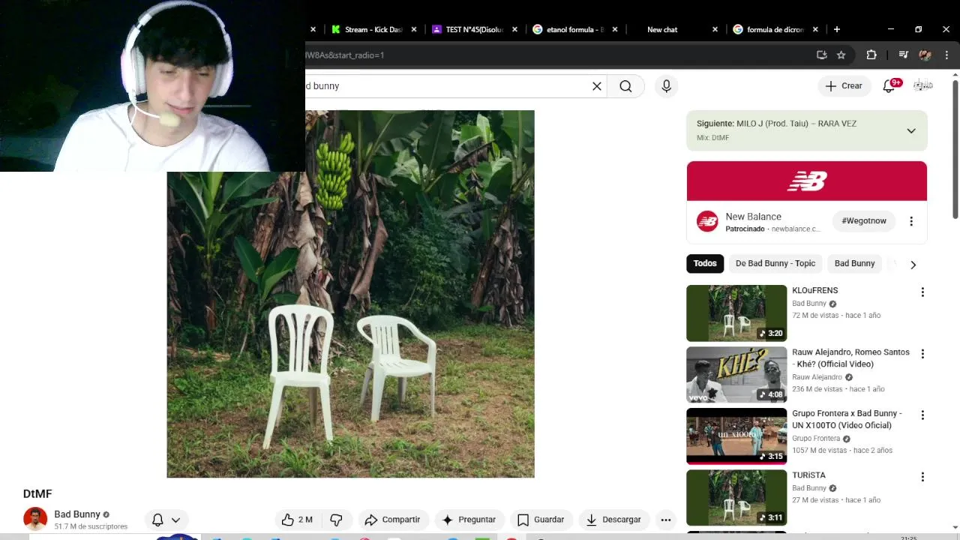
Task: Expand the Siguiente mix queue panel
Action: tap(911, 130)
